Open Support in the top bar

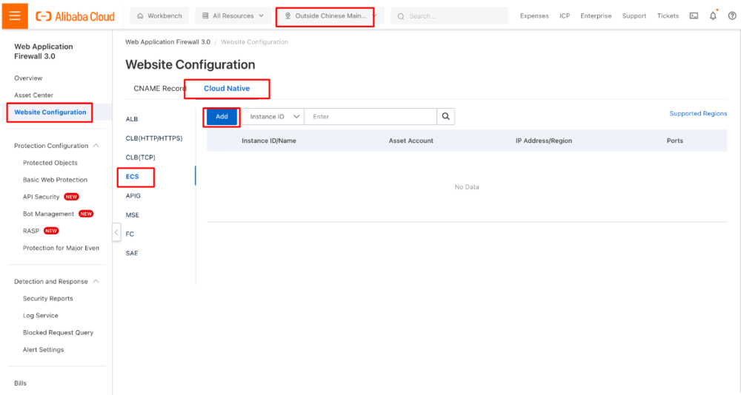pyautogui.click(x=634, y=16)
